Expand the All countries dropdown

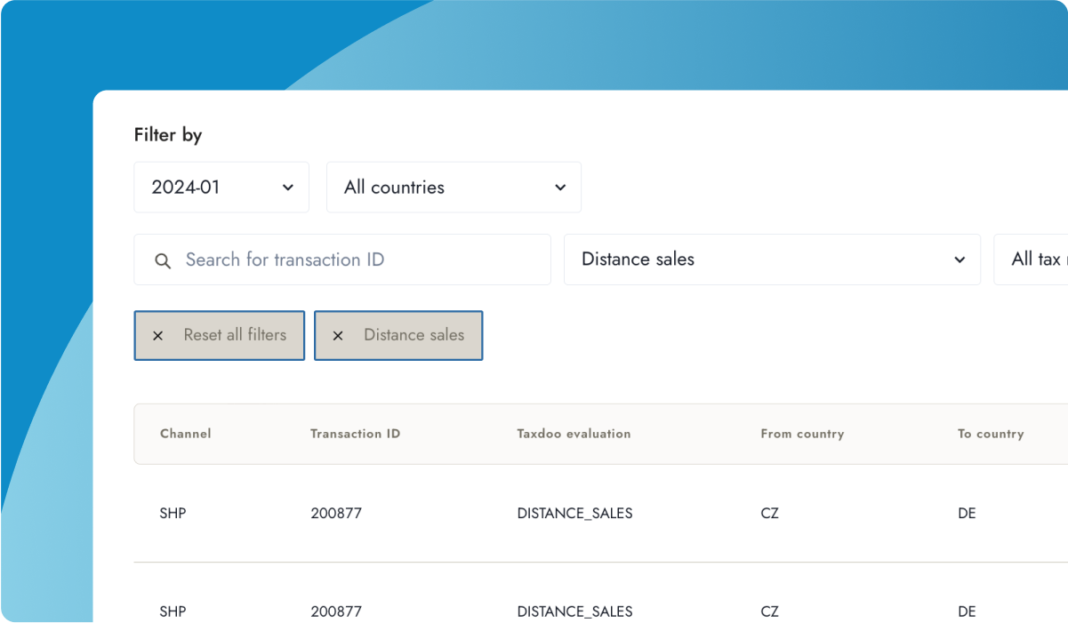454,188
